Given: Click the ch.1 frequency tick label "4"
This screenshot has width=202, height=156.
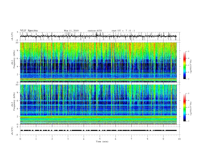Looking at the screenshot, I should [18, 67].
